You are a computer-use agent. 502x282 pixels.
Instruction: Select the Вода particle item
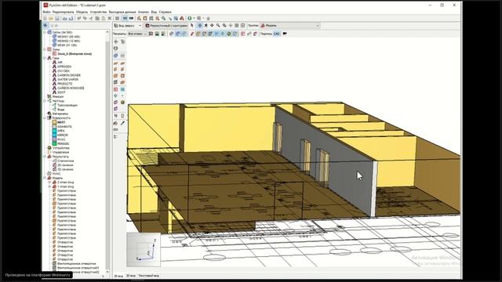(x=61, y=110)
